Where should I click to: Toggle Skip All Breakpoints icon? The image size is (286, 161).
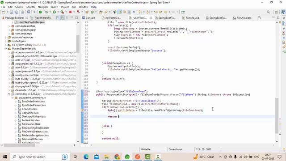[34, 12]
